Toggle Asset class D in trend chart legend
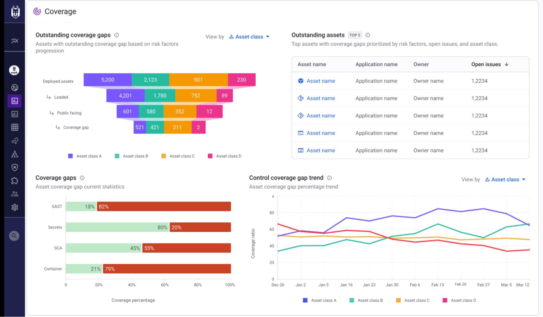This screenshot has width=543, height=317. point(459,300)
